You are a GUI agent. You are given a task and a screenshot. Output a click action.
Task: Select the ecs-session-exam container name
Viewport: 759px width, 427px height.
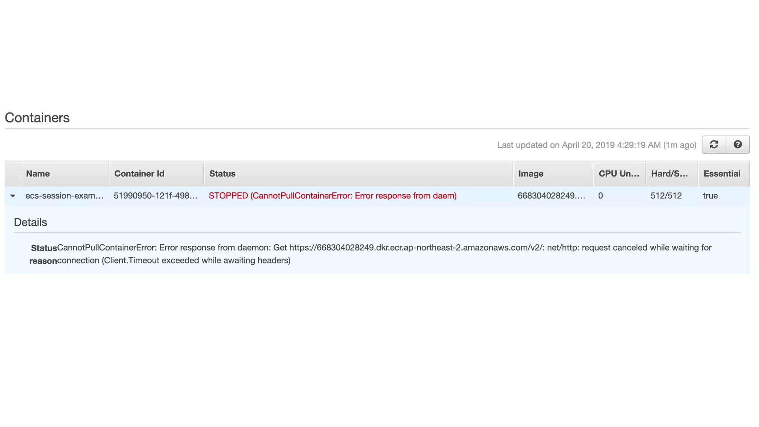pyautogui.click(x=64, y=196)
